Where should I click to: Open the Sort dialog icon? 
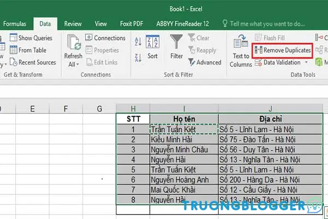point(153,42)
